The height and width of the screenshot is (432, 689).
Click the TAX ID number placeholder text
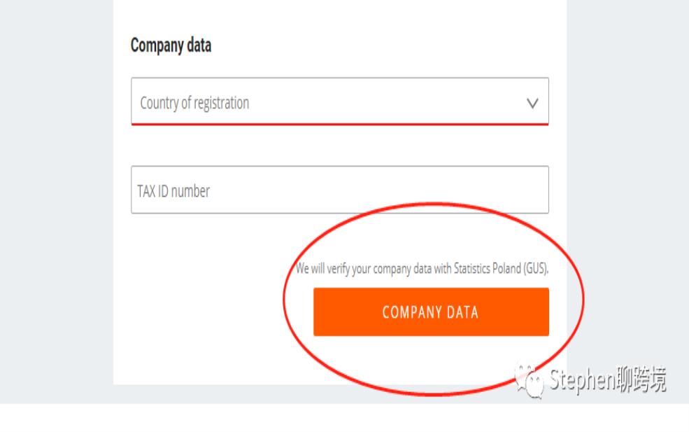point(173,191)
